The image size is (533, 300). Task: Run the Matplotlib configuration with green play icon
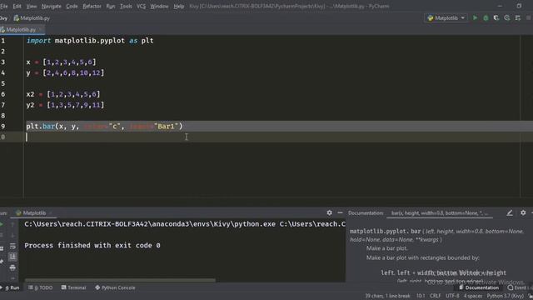click(x=475, y=18)
